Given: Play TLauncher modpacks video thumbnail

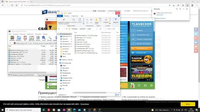Looking at the screenshot, I should click(x=142, y=72).
